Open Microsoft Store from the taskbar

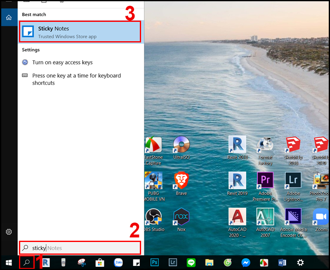coord(100,263)
